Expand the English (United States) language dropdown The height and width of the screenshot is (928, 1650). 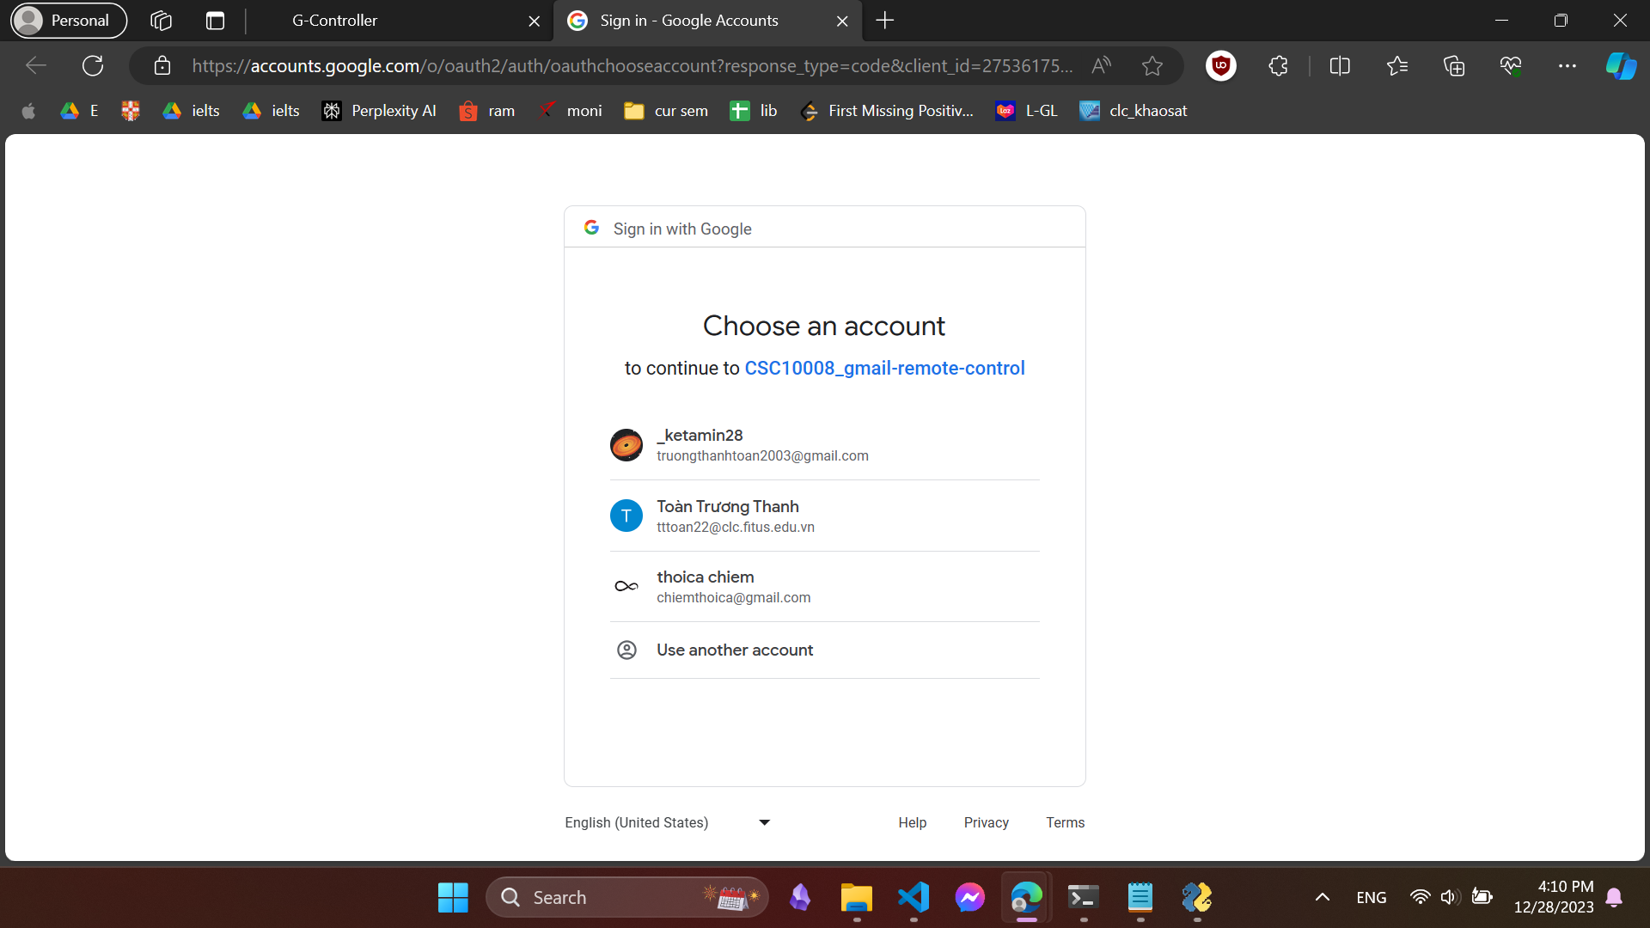point(668,822)
